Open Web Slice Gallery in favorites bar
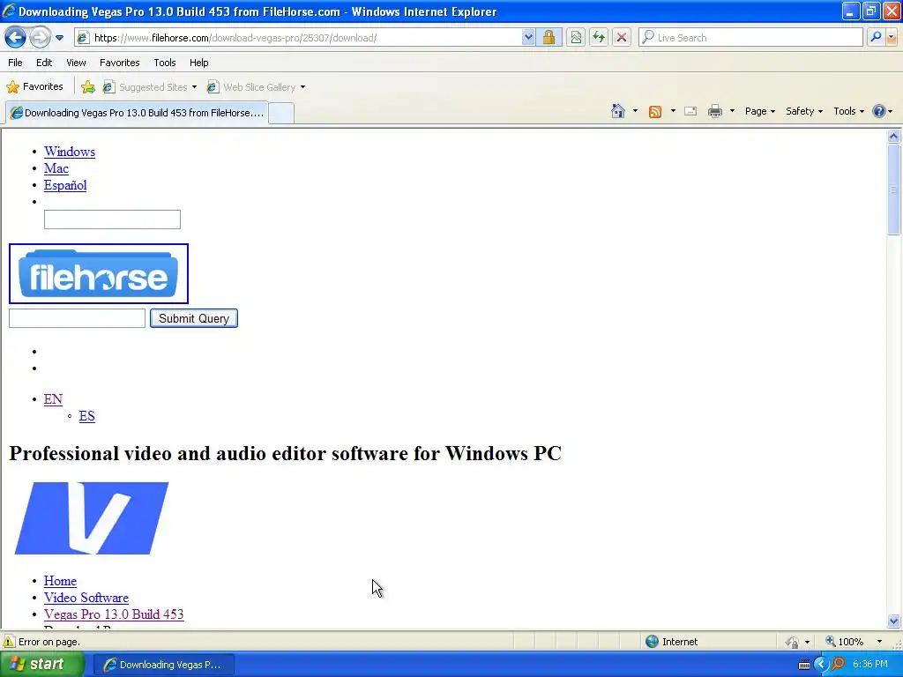 [257, 87]
